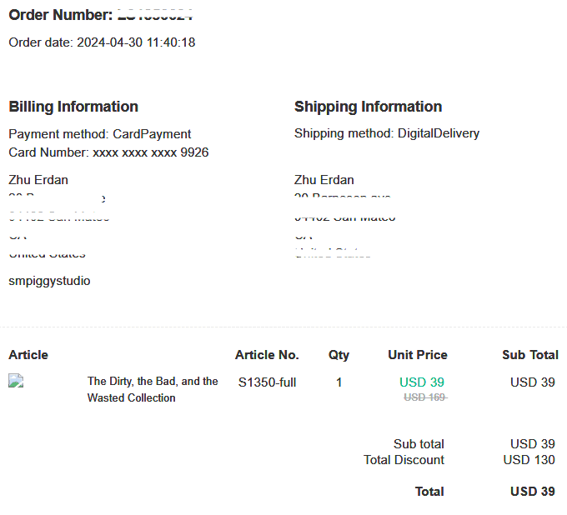The width and height of the screenshot is (567, 515).
Task: Click the green USD 39 unit price
Action: 421,382
